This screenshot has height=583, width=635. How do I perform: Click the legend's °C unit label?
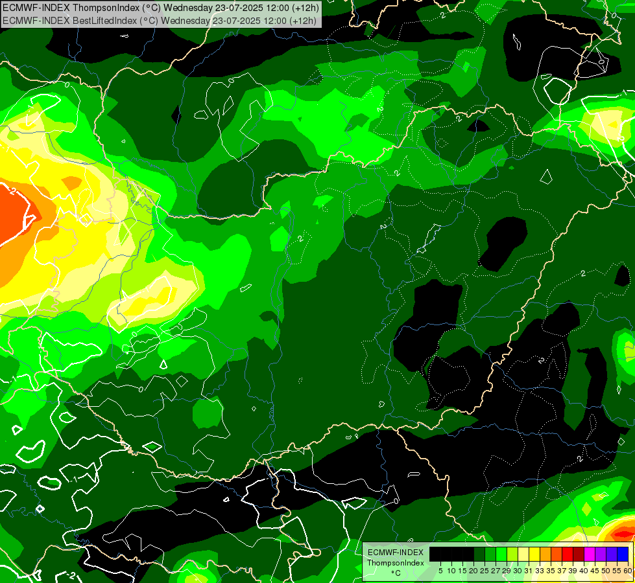tap(396, 573)
